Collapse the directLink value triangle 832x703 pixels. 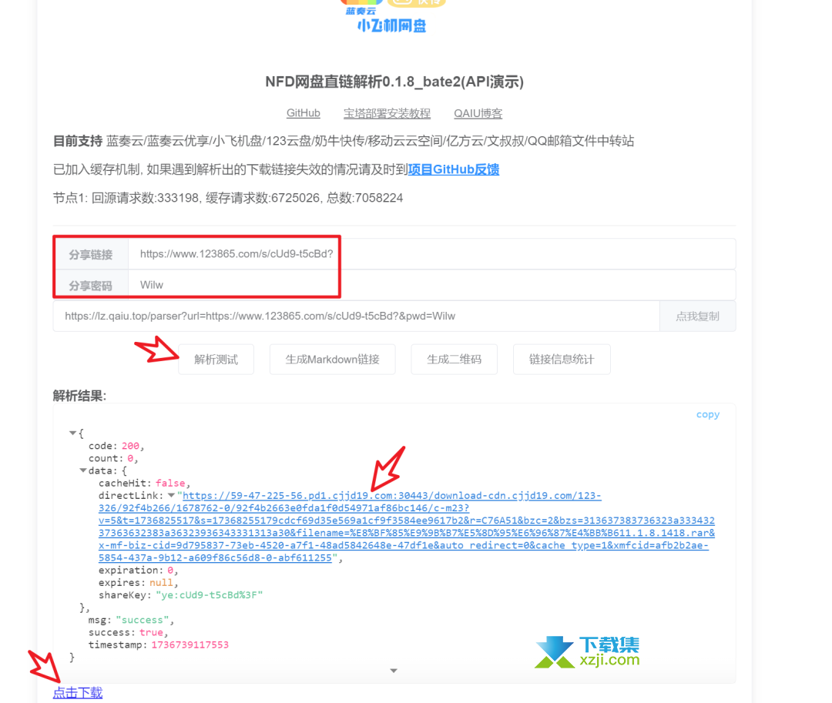click(x=171, y=495)
